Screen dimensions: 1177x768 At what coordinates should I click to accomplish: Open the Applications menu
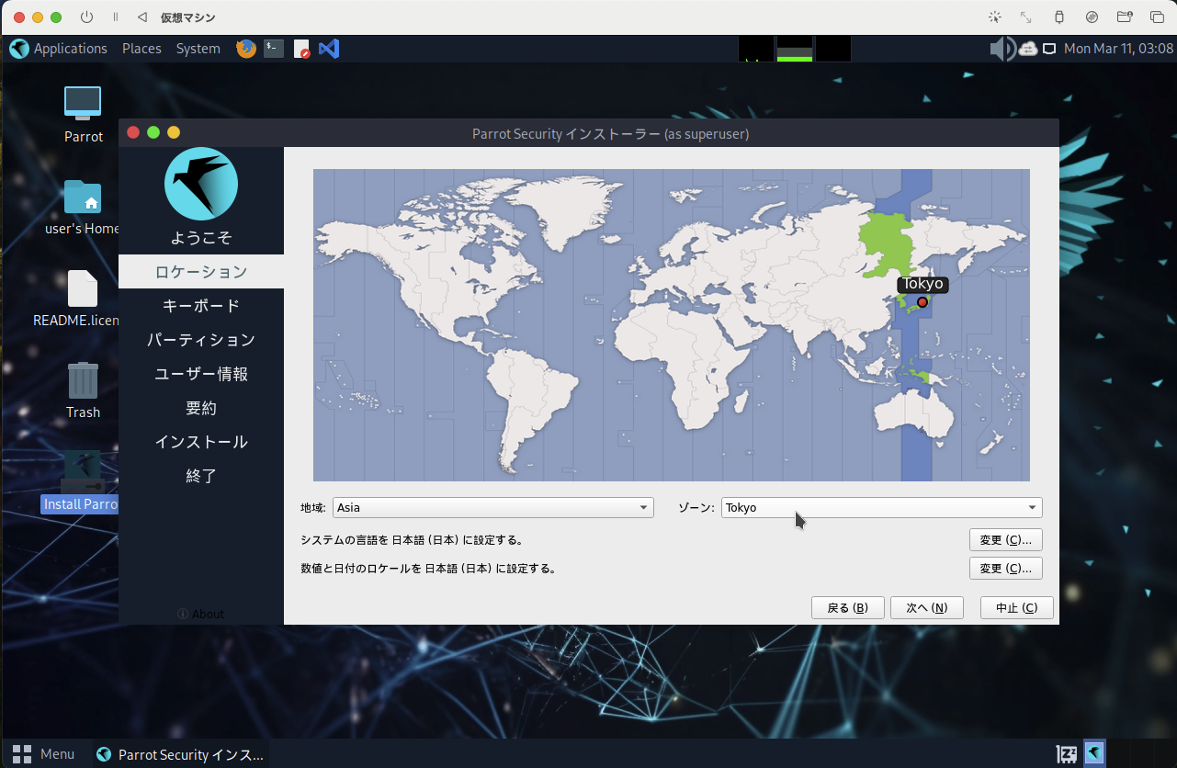point(70,49)
